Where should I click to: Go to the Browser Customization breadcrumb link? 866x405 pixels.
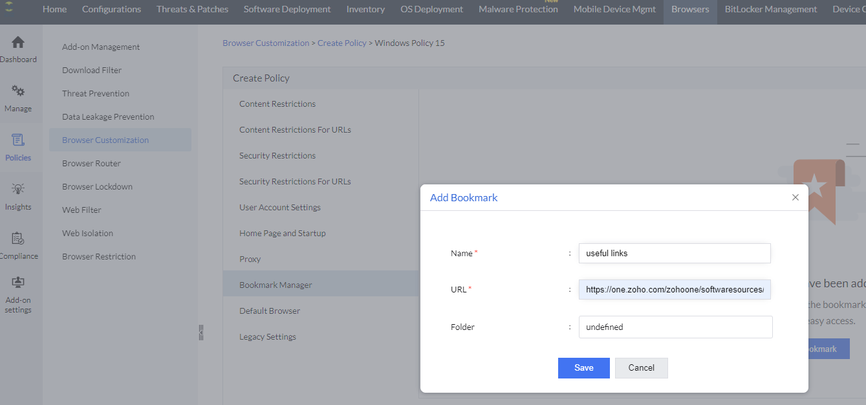point(266,43)
